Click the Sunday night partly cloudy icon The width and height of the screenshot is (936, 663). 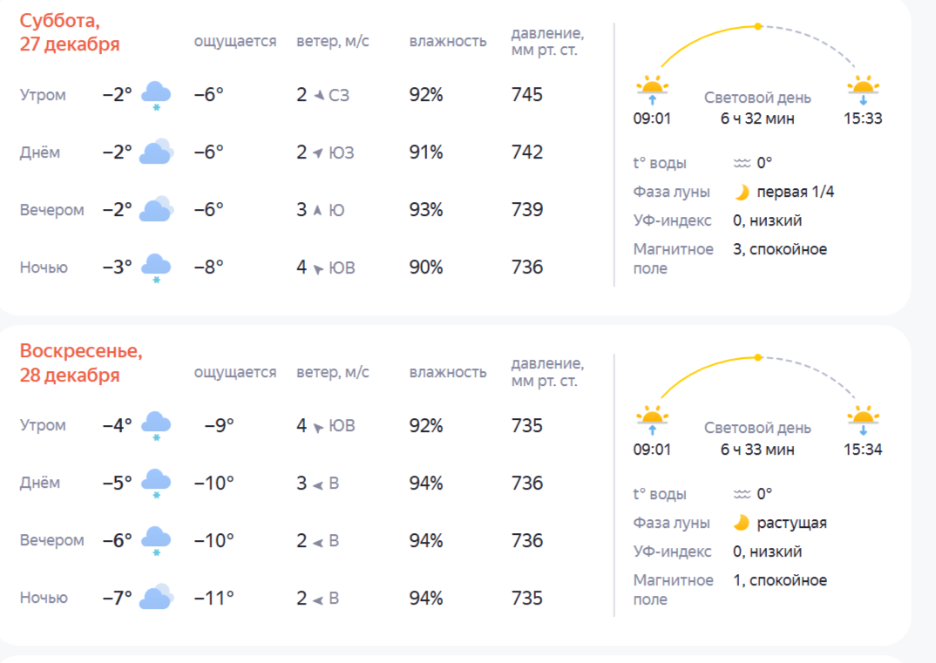pyautogui.click(x=157, y=597)
